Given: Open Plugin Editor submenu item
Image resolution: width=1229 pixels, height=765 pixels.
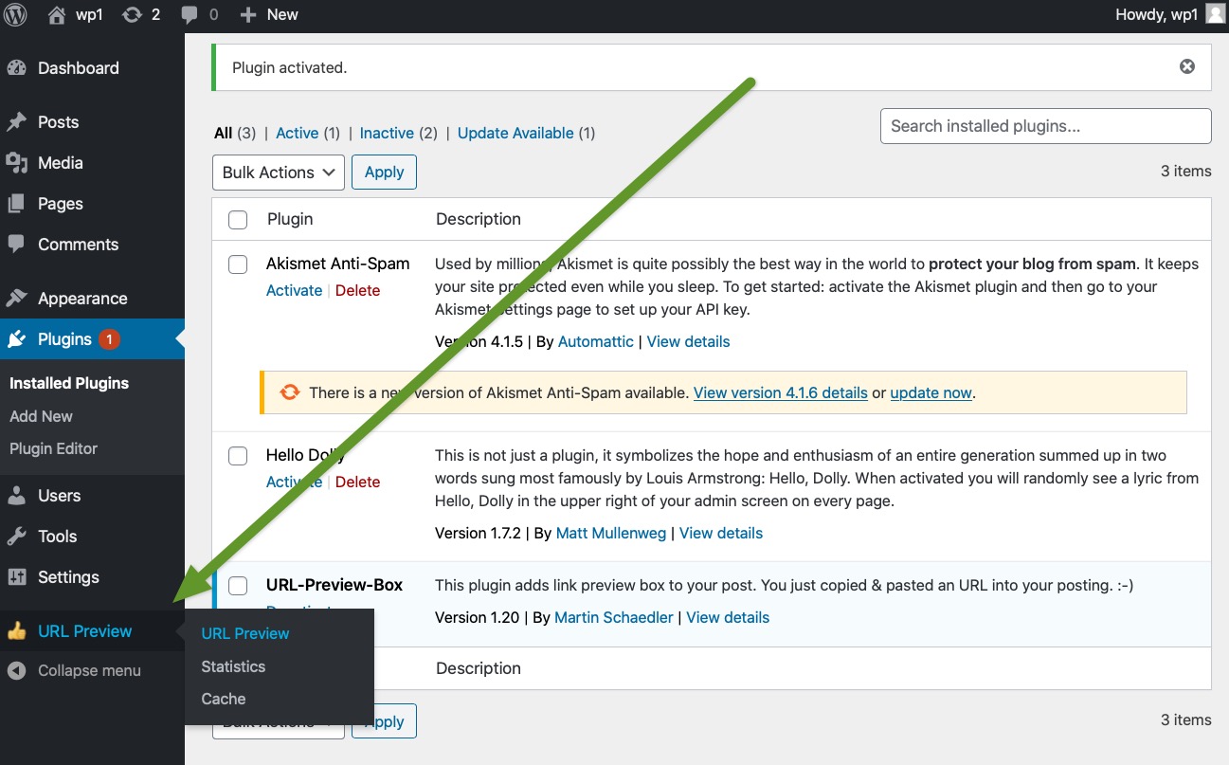Looking at the screenshot, I should [x=53, y=448].
